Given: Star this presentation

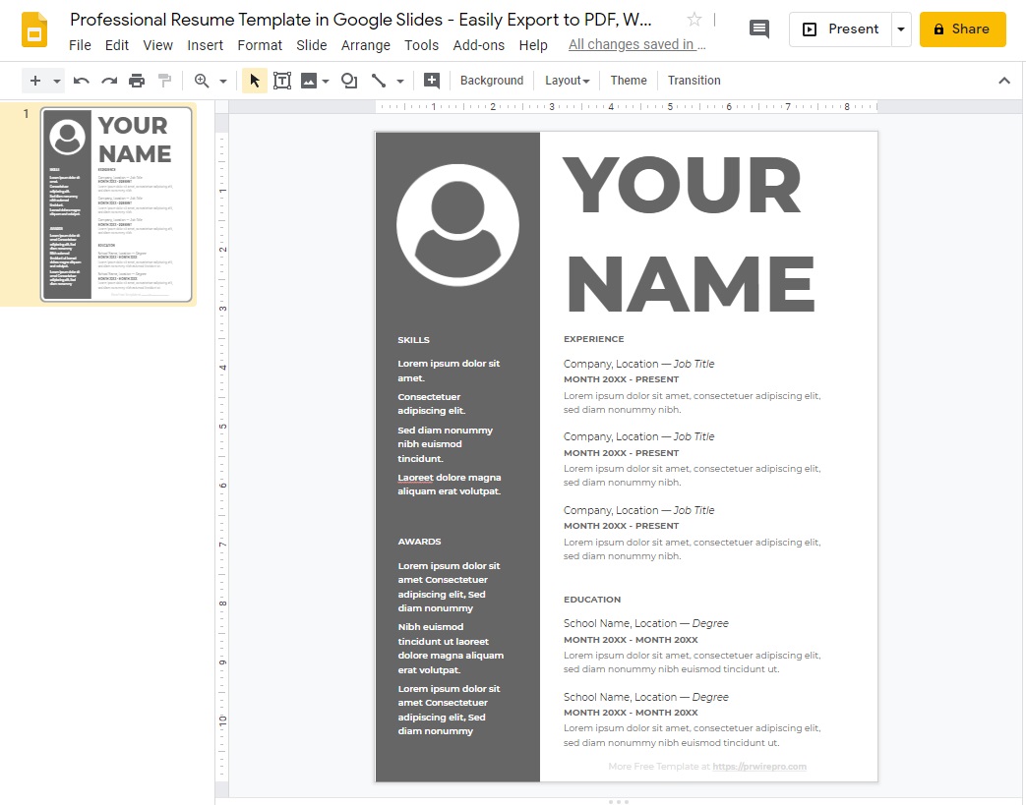Looking at the screenshot, I should [694, 20].
